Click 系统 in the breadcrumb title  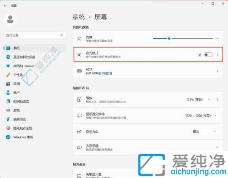point(78,17)
